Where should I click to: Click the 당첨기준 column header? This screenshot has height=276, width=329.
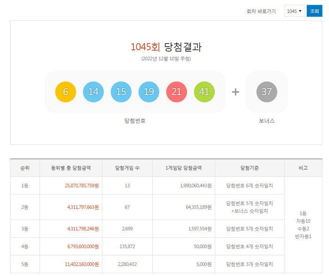(x=250, y=168)
